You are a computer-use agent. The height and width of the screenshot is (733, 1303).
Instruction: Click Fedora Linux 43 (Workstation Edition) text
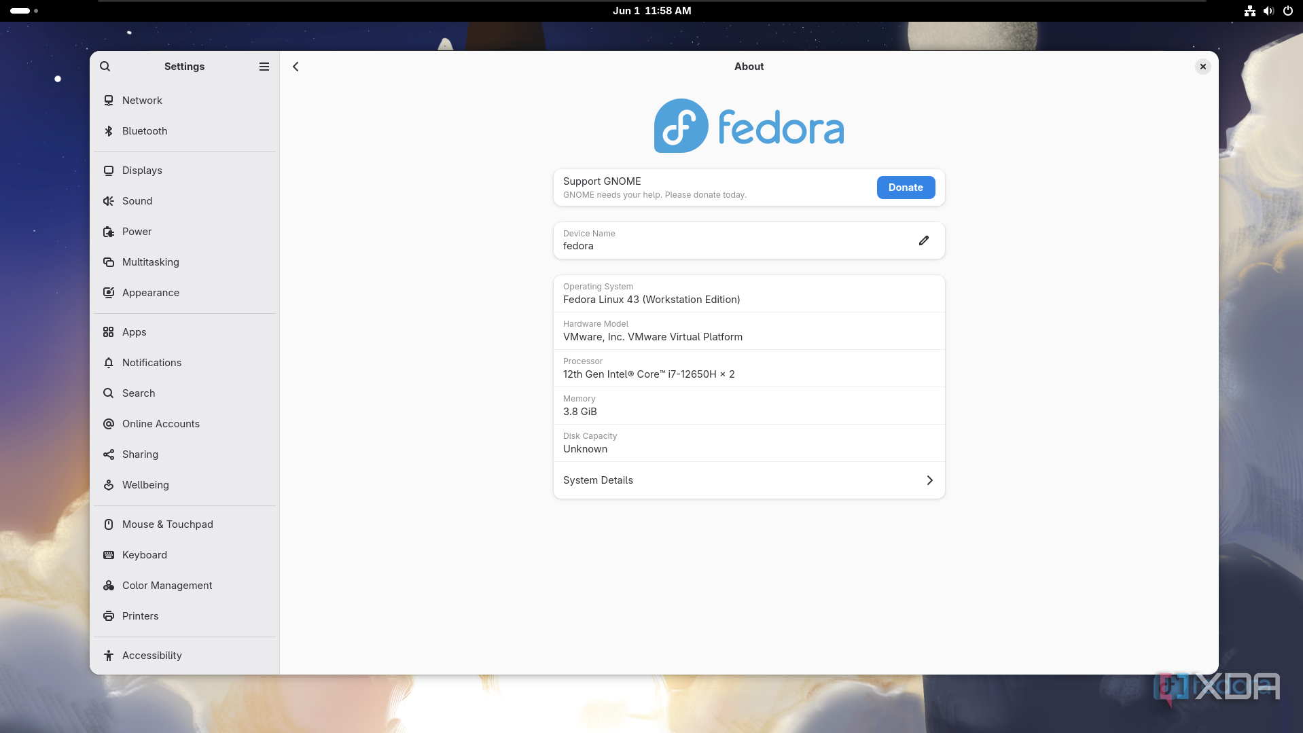click(651, 300)
